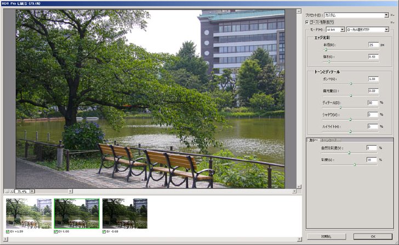
Task: Click the radius value field showing 25
Action: click(373, 45)
